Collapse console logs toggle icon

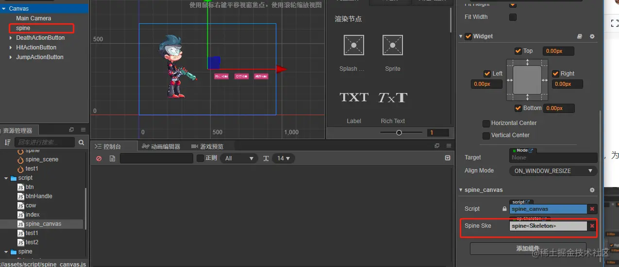click(x=448, y=158)
